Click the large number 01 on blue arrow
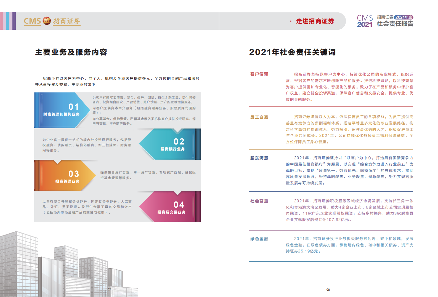438x297 pixels. [x=74, y=107]
